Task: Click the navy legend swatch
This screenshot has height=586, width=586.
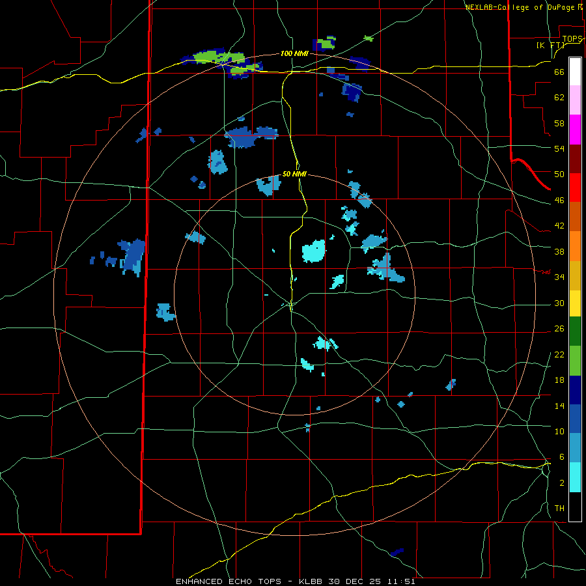Action: coord(575,390)
